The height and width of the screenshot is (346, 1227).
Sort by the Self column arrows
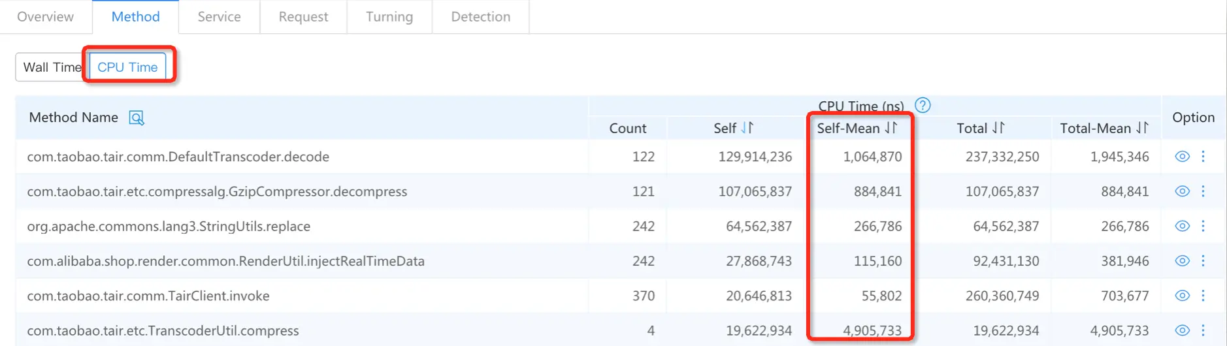747,128
